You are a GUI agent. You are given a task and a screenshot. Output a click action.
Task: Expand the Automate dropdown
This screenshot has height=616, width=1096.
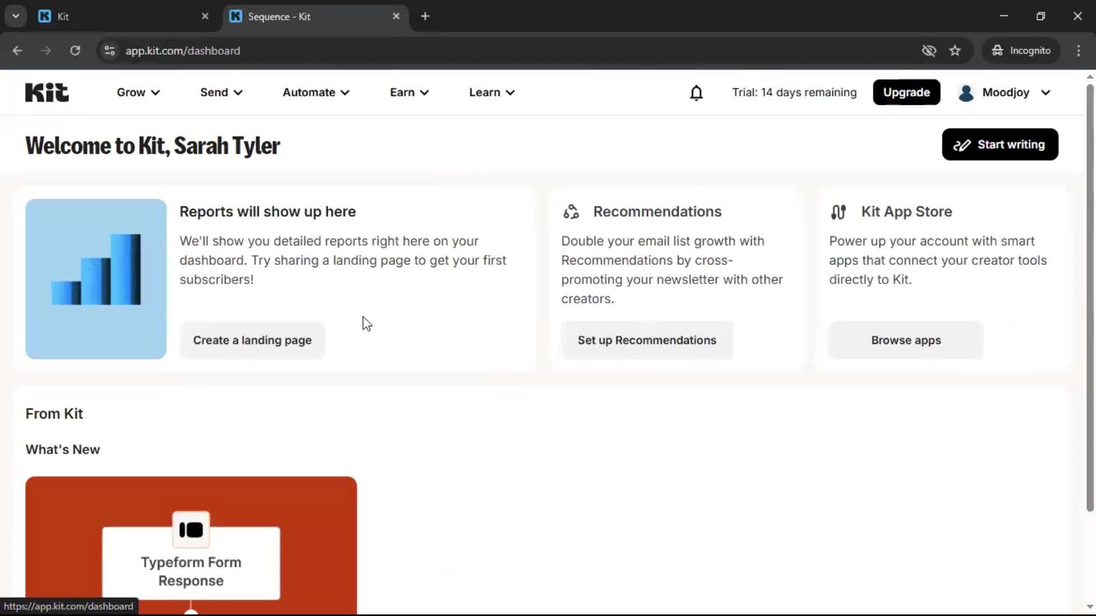[316, 92]
